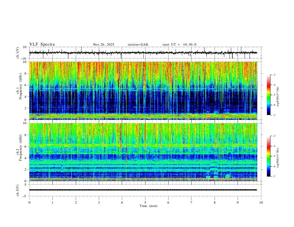
Task: Click the time axis tick label "9"
Action: [x=238, y=203]
